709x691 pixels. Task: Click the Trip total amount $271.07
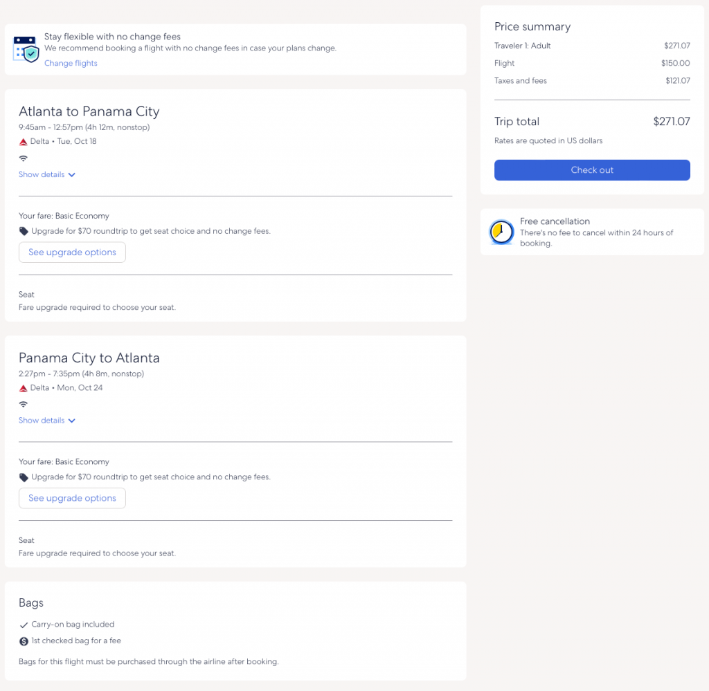[x=671, y=122]
